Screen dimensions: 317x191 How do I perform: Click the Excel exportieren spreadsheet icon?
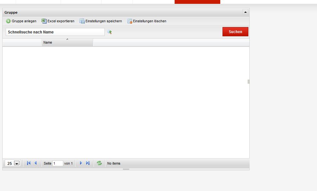44,21
